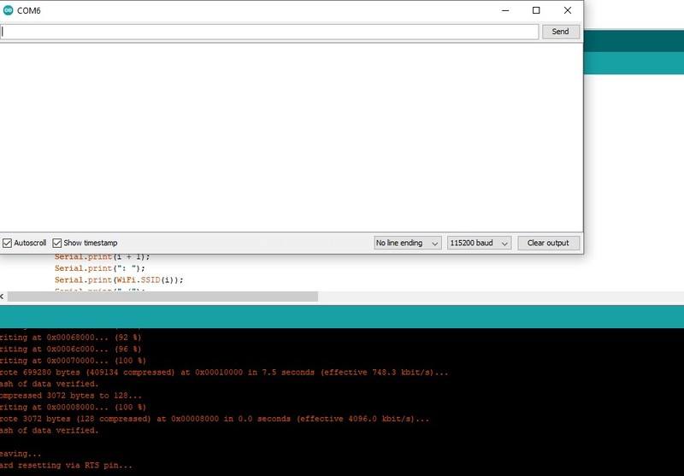Click the code line Serial.print(WiFi.SSID(i));

pos(119,280)
